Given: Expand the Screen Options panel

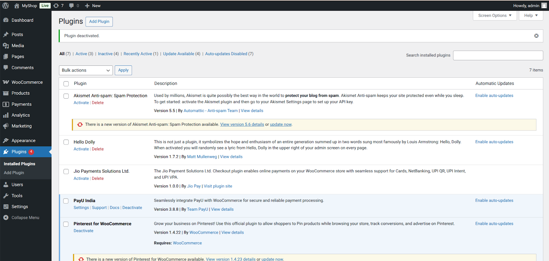Looking at the screenshot, I should click(x=495, y=15).
